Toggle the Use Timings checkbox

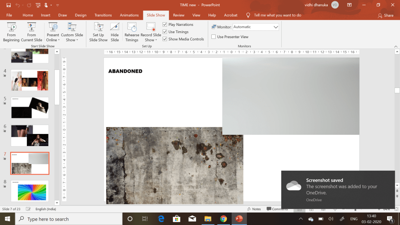165,32
